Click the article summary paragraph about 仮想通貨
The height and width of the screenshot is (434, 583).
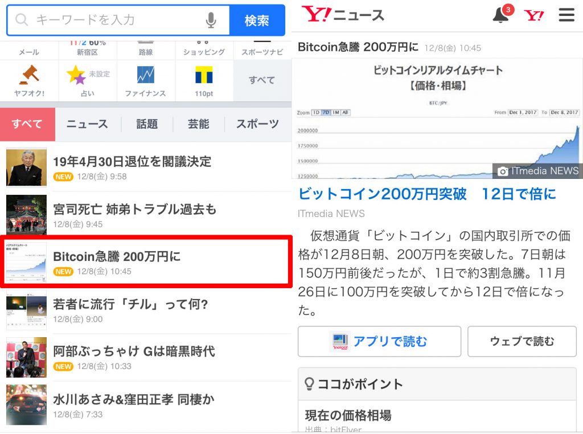(x=434, y=273)
